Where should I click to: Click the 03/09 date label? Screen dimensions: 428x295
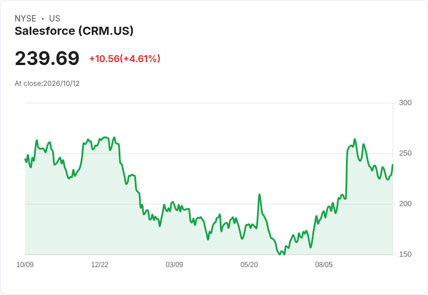174,264
